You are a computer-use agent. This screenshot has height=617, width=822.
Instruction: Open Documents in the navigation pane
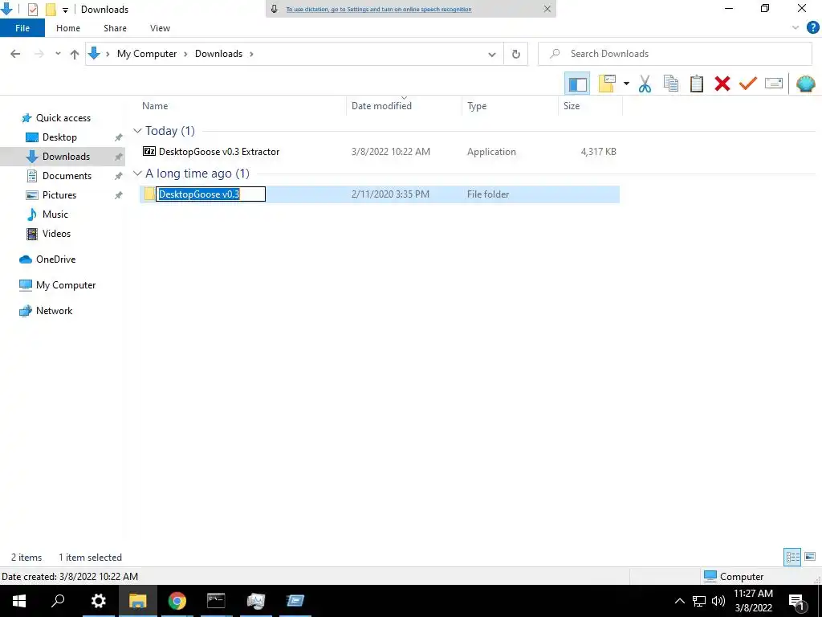coord(67,176)
